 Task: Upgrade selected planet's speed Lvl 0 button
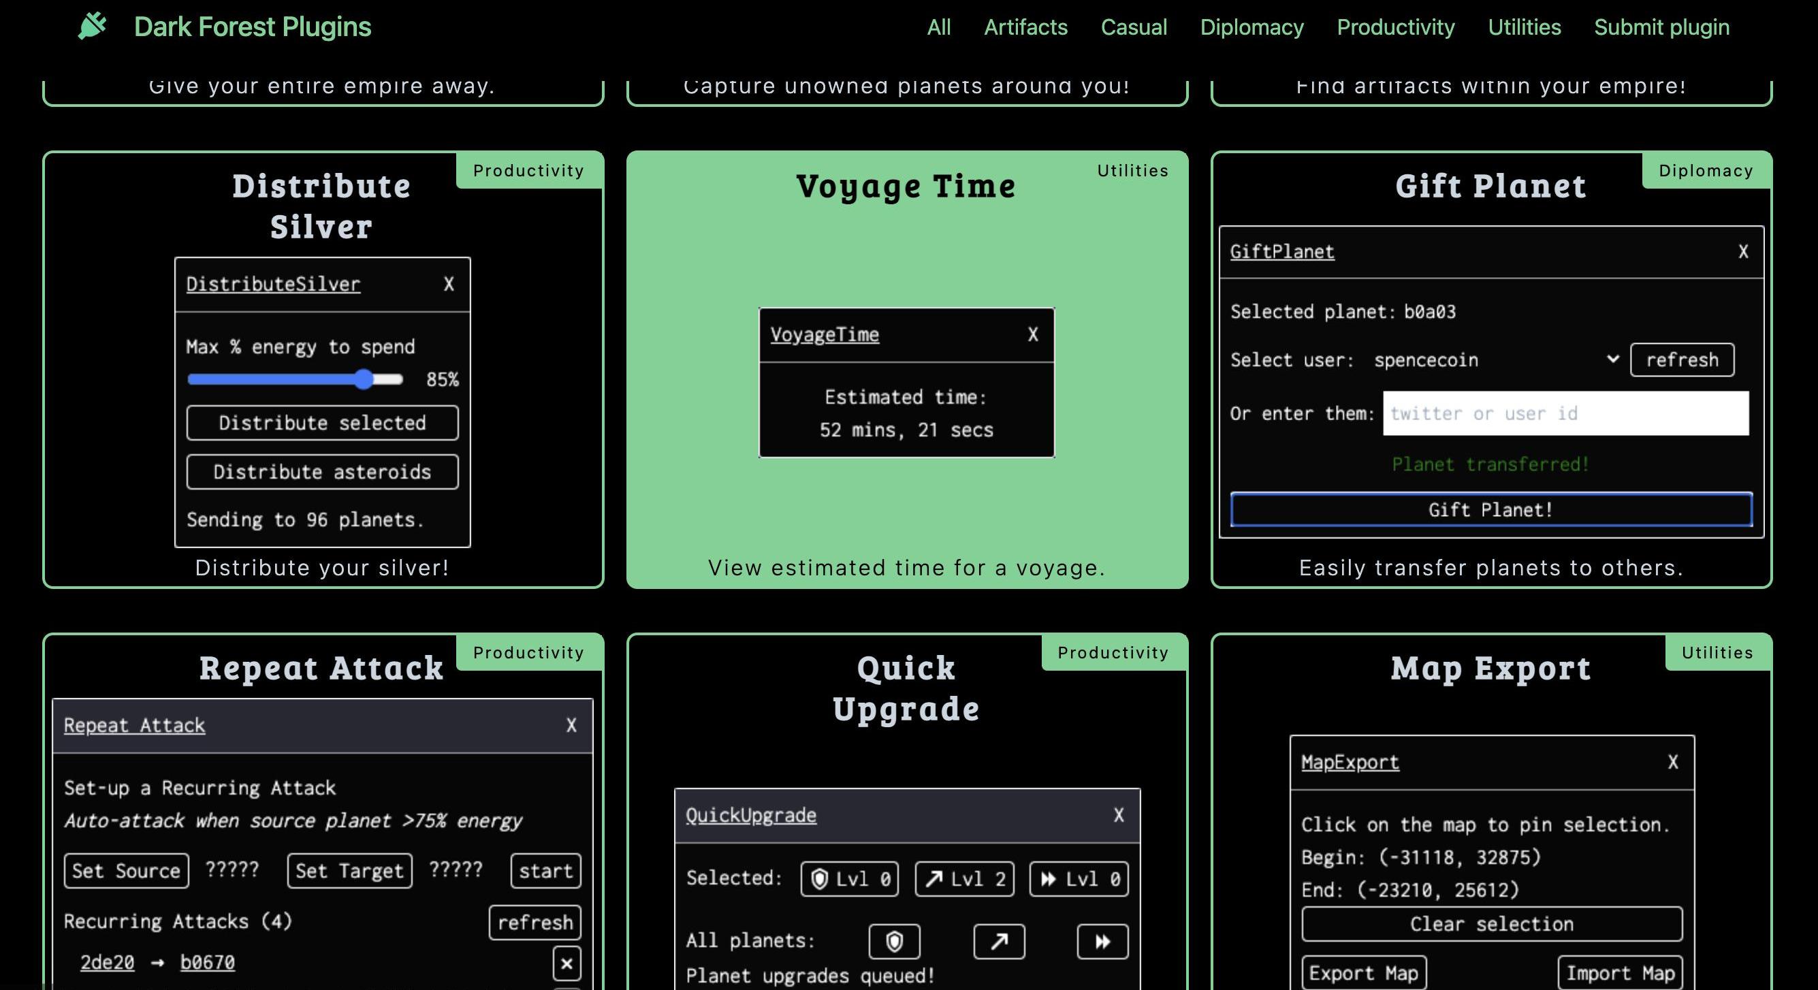[x=1079, y=879]
